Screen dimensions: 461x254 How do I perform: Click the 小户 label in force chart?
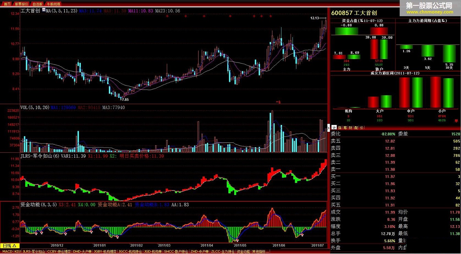coord(442,111)
